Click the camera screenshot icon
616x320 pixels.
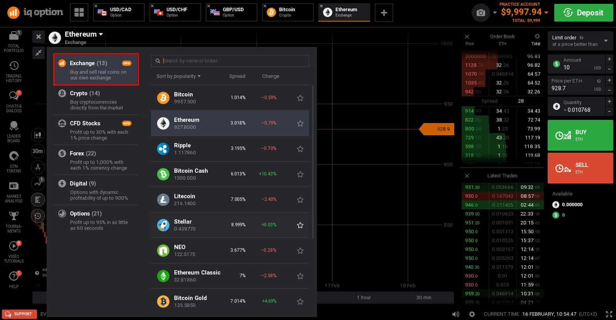[481, 13]
